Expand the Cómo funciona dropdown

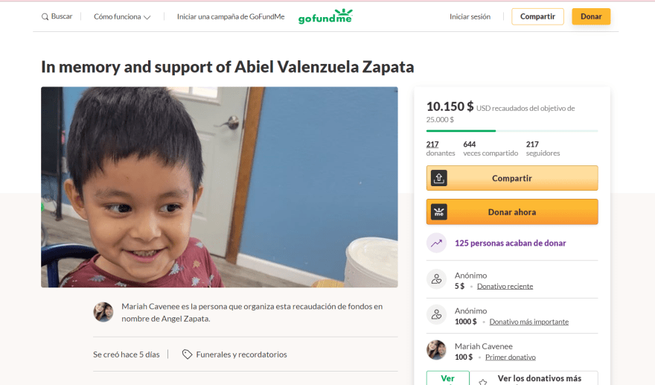[x=122, y=16]
